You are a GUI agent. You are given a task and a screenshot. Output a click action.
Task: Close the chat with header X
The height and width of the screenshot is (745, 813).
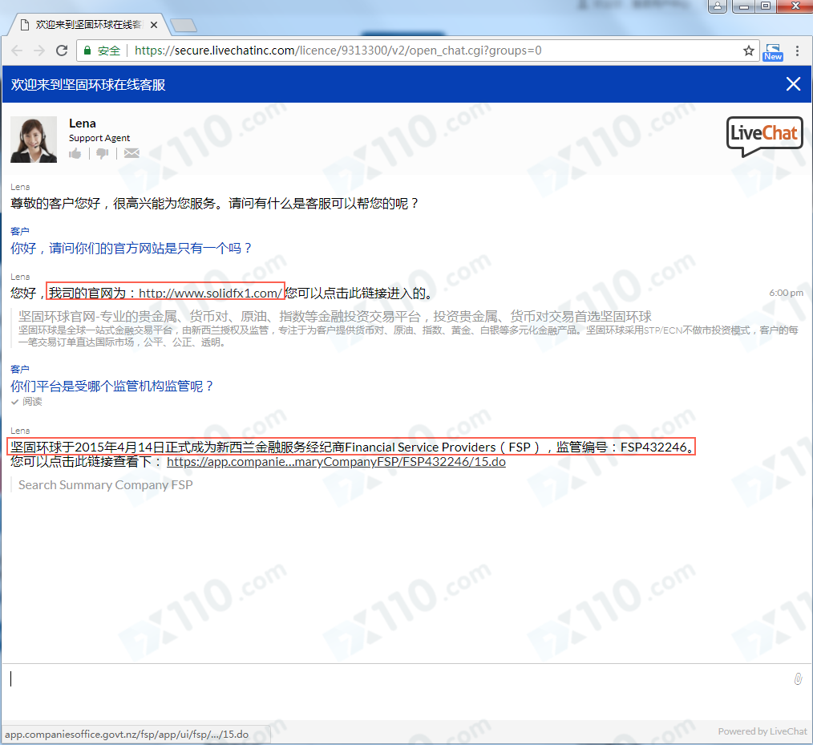[793, 84]
